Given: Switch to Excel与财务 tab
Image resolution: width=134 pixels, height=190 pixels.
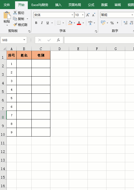Looking at the screenshot, I should coord(40,5).
